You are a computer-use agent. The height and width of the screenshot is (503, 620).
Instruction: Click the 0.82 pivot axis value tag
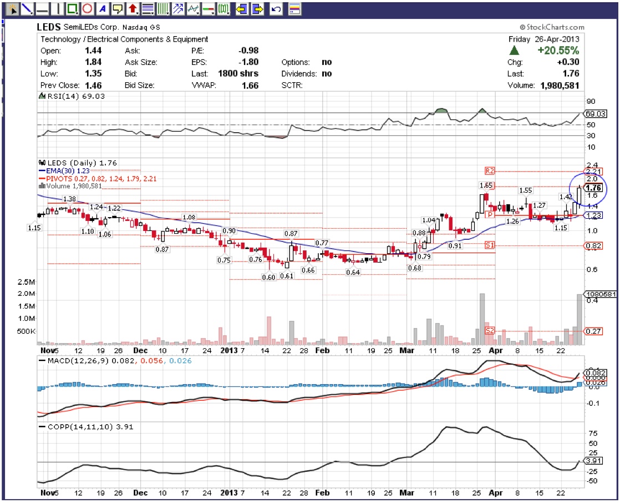[x=593, y=246]
